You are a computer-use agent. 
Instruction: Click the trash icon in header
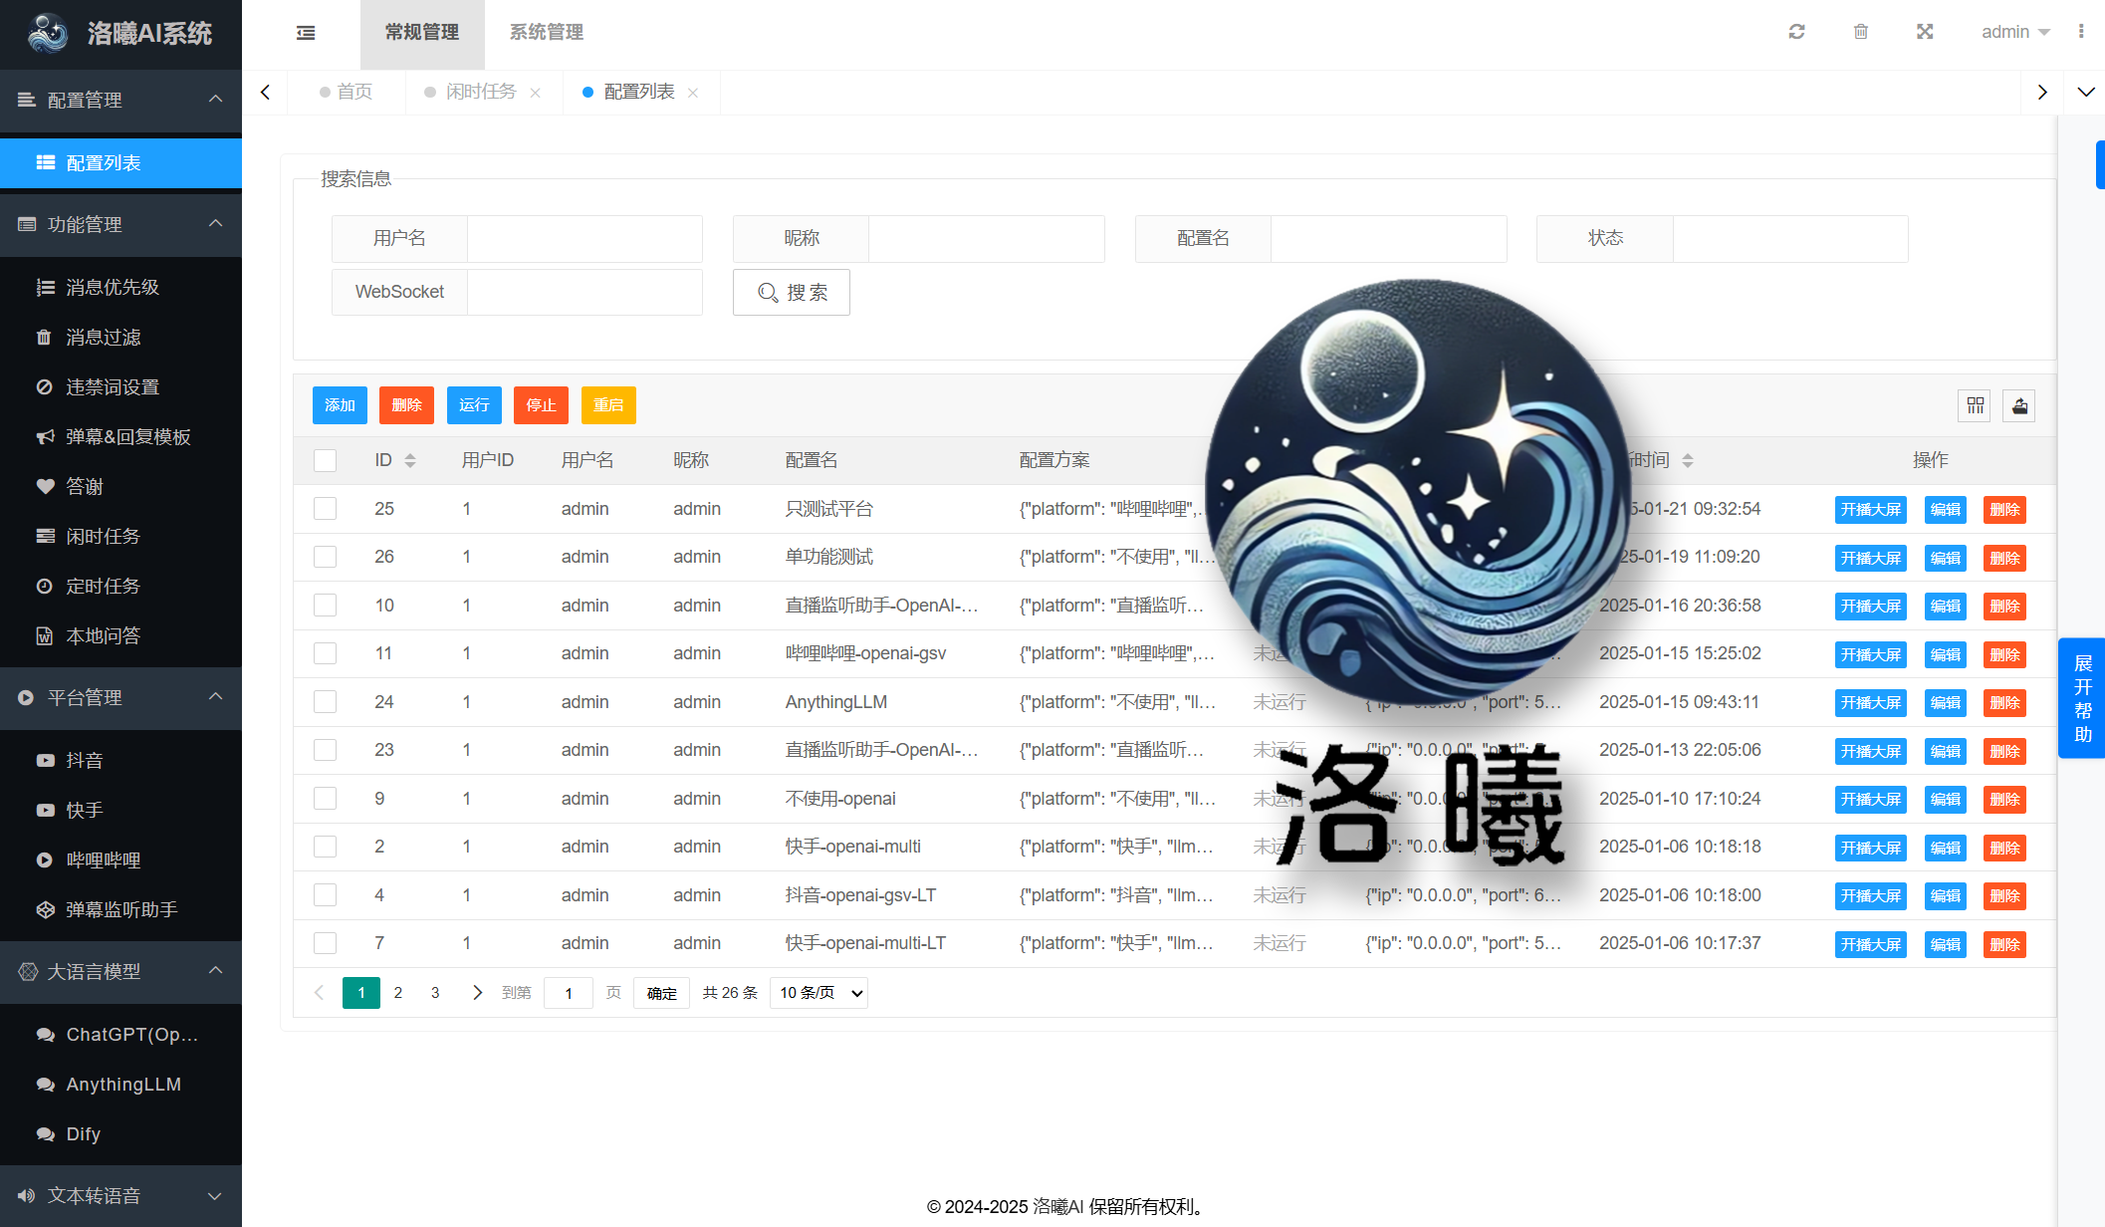click(x=1860, y=32)
